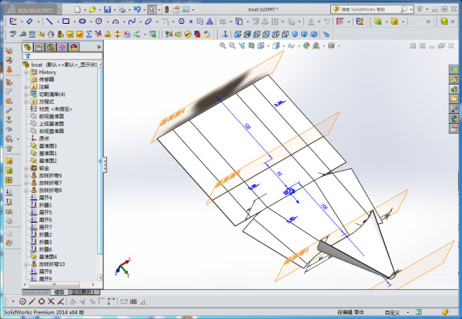Select the Line sketch tool

point(49,22)
